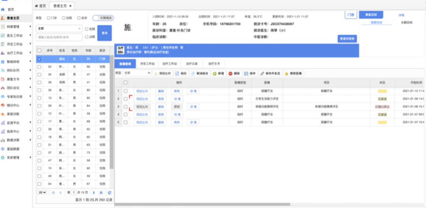
Task: Switch to the 治疗记录 tab
Action: click(x=192, y=64)
